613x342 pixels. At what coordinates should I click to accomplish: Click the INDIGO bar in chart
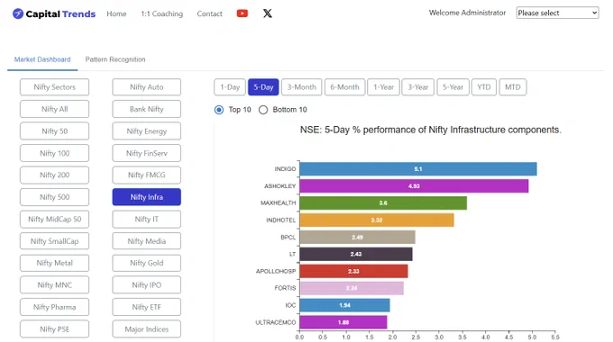click(x=418, y=169)
